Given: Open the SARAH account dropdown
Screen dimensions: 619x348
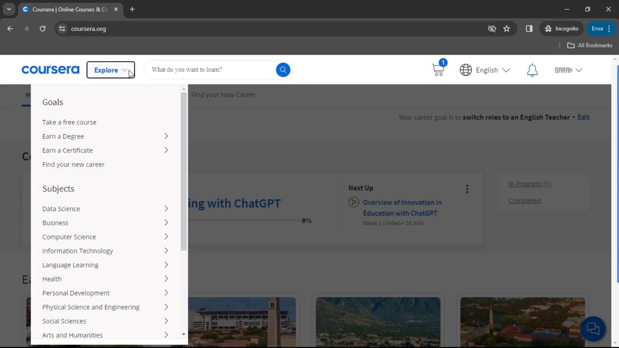Looking at the screenshot, I should [x=568, y=70].
